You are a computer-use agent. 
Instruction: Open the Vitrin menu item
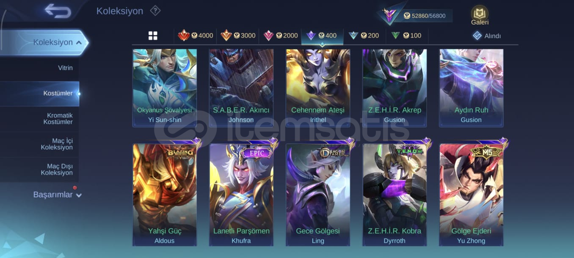point(65,68)
